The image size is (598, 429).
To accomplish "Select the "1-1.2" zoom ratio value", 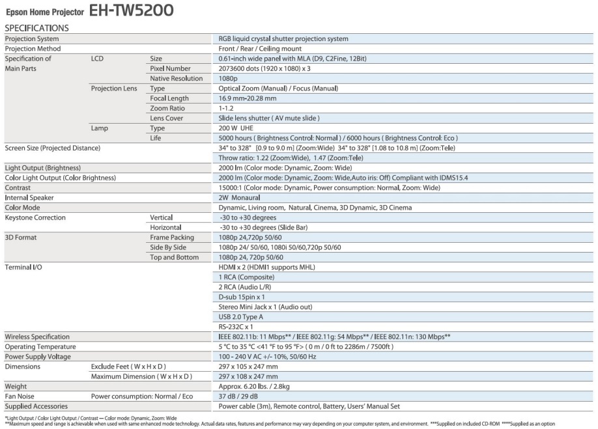I will click(226, 108).
